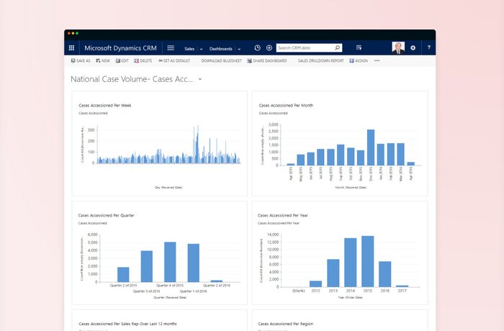Expand the Sales area dropdown arrow

coord(201,49)
